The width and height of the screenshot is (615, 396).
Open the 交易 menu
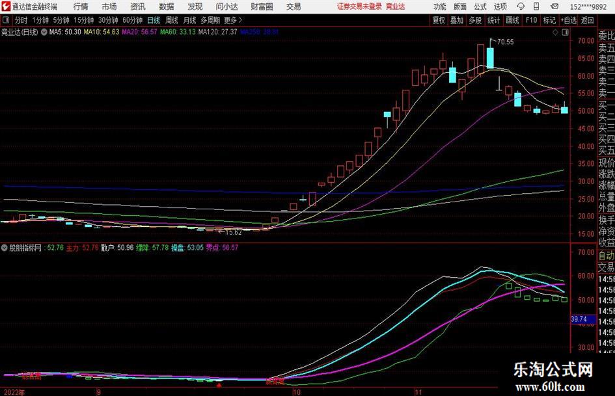tap(294, 7)
